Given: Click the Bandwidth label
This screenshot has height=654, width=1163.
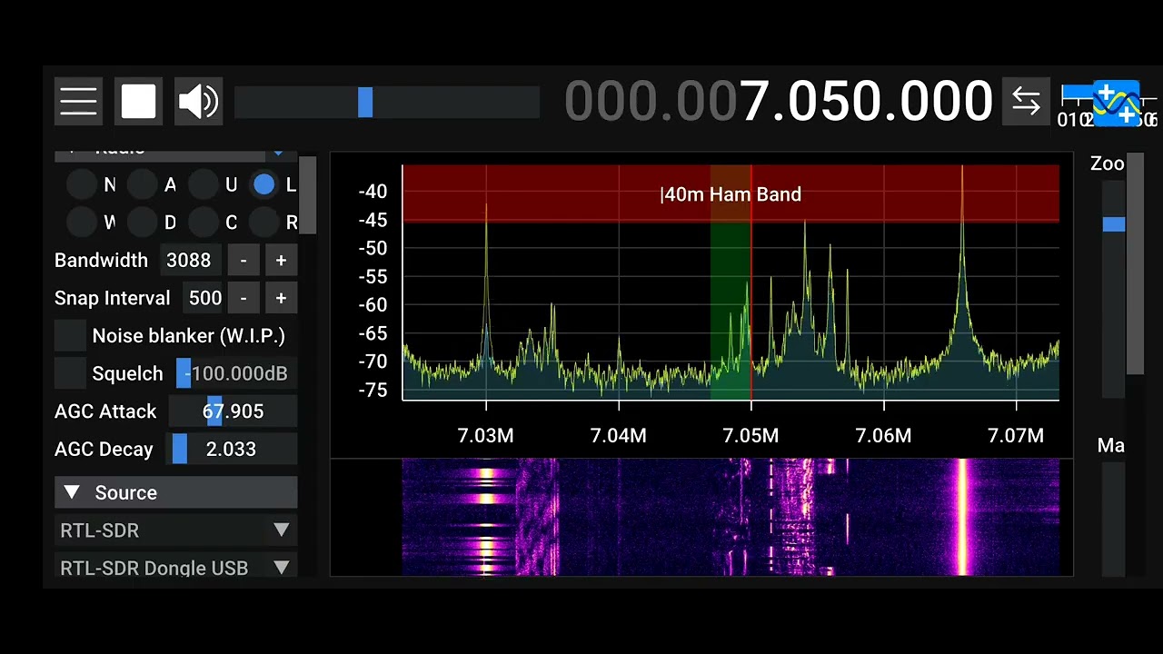Looking at the screenshot, I should pyautogui.click(x=101, y=261).
